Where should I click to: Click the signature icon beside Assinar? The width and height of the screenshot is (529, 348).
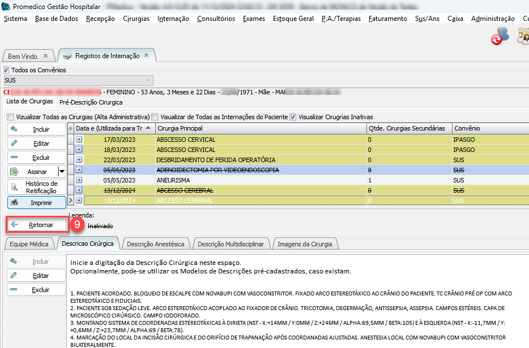coord(14,172)
